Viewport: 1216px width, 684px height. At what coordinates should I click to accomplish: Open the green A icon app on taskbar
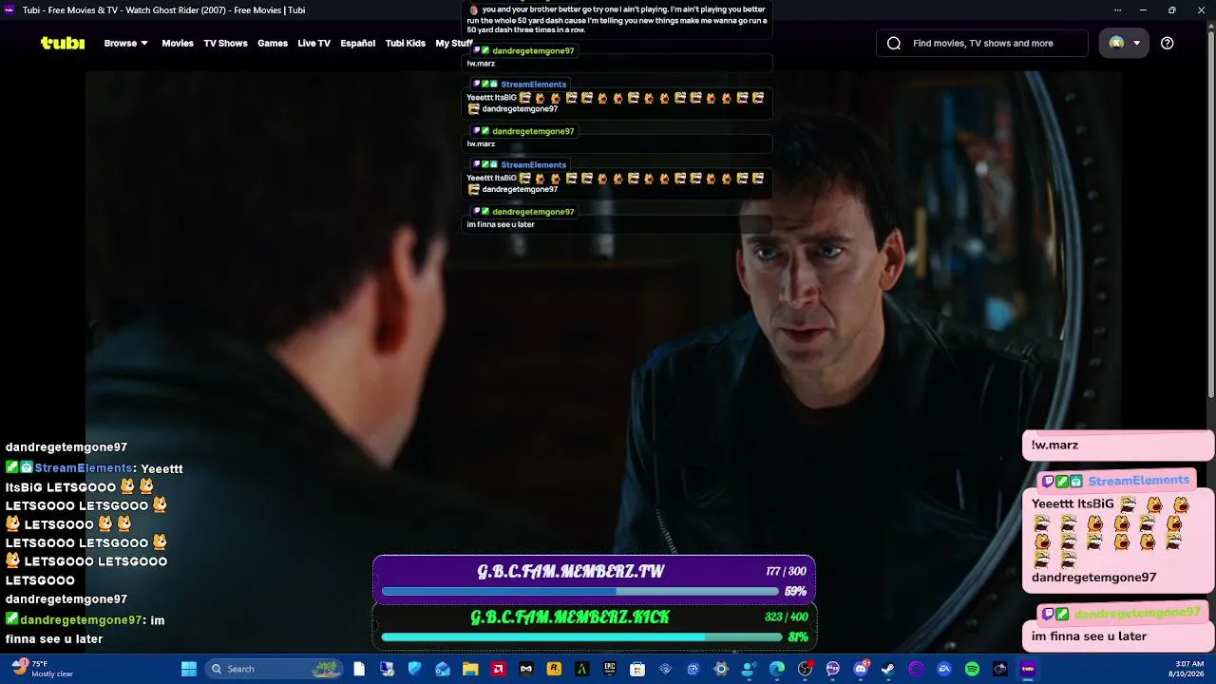click(582, 669)
